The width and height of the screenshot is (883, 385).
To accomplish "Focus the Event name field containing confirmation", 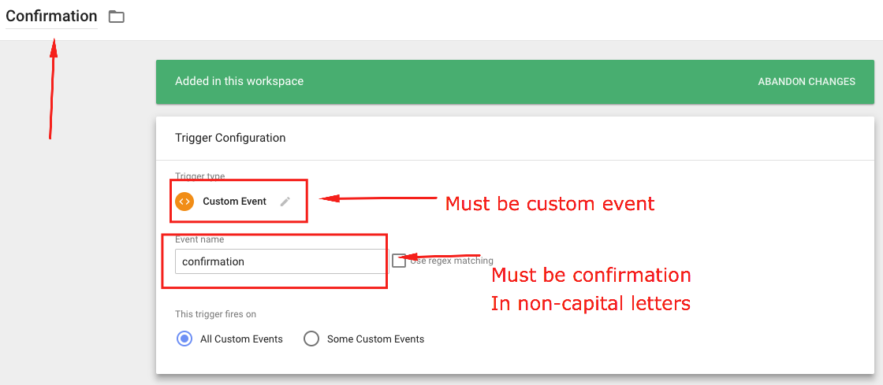I will (x=279, y=261).
